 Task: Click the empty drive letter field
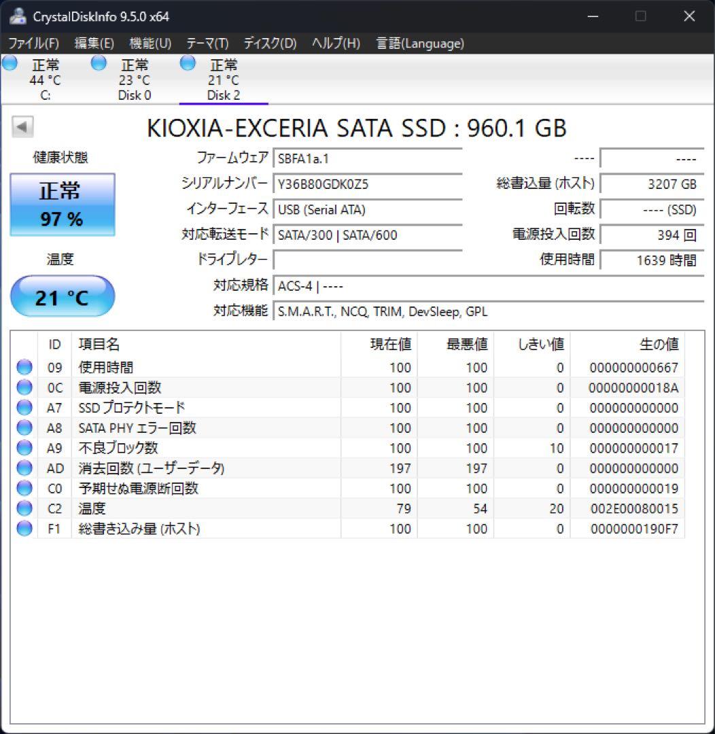tap(368, 260)
